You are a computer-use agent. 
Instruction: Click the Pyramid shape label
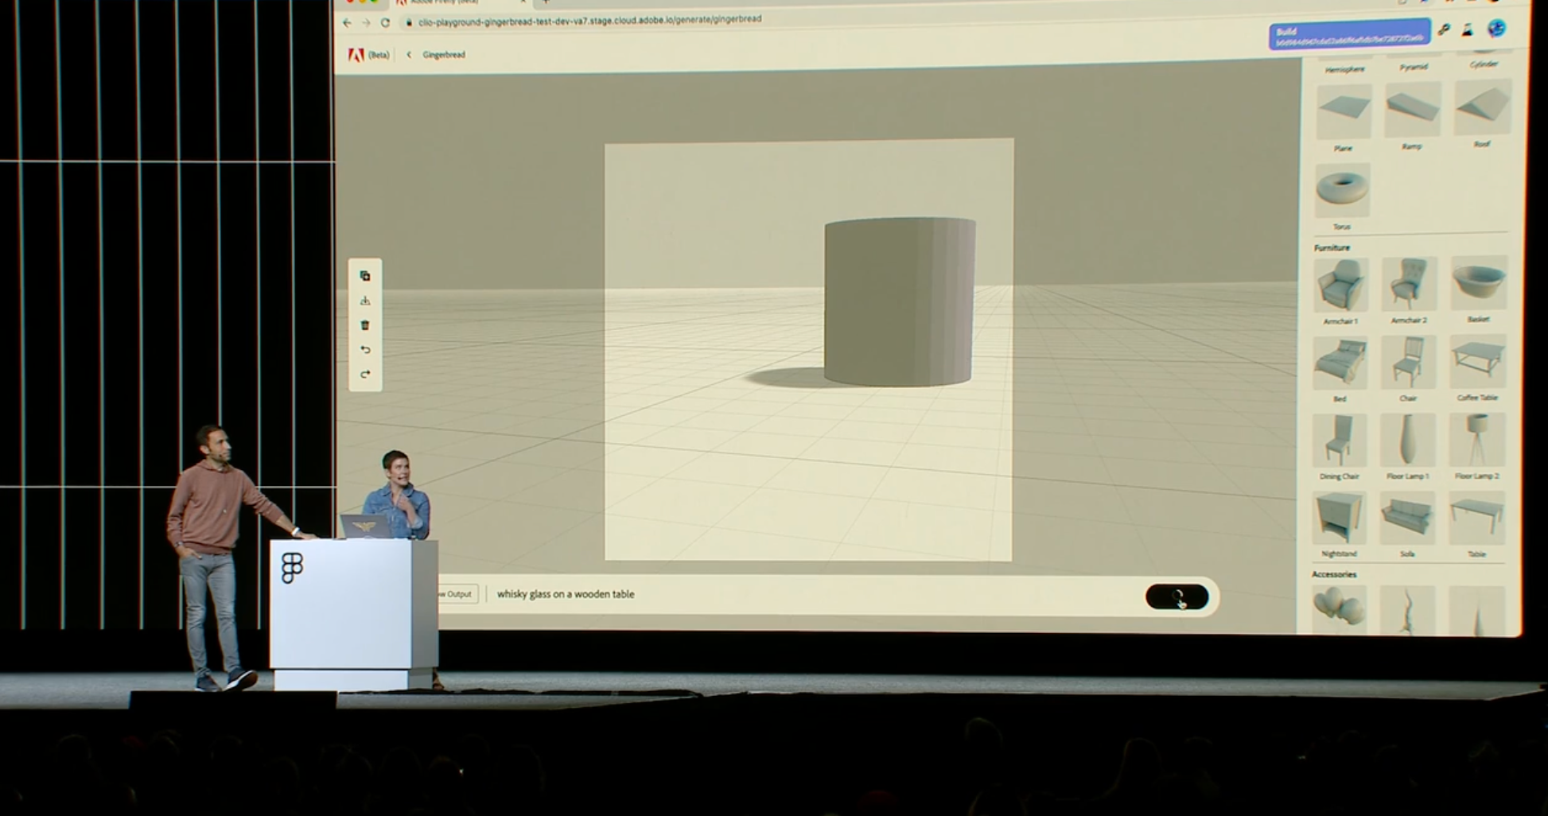click(1414, 67)
